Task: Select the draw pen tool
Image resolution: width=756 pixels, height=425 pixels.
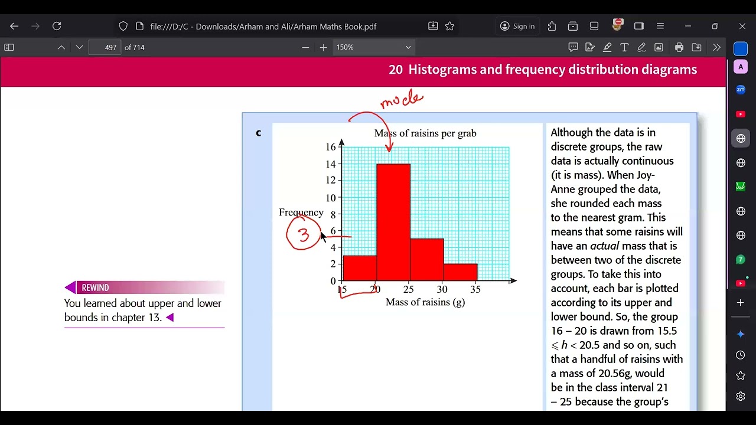Action: tap(641, 47)
